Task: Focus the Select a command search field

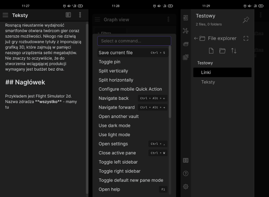Action: pyautogui.click(x=134, y=41)
